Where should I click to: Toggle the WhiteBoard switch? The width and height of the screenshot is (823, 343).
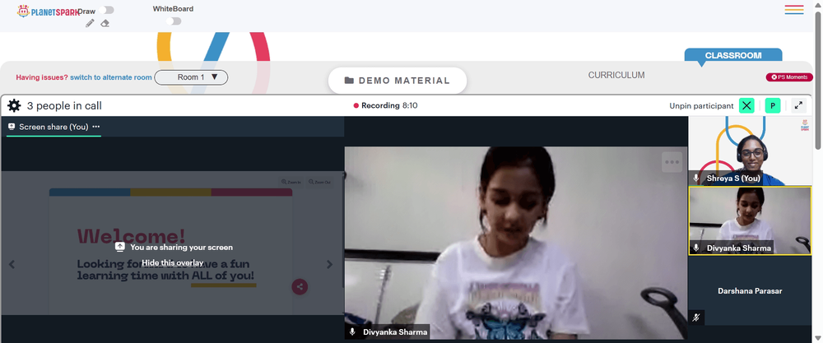click(173, 21)
